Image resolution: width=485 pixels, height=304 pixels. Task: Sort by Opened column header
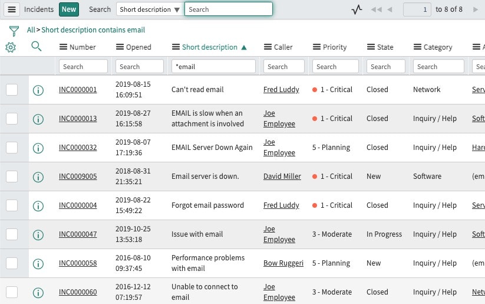point(138,47)
